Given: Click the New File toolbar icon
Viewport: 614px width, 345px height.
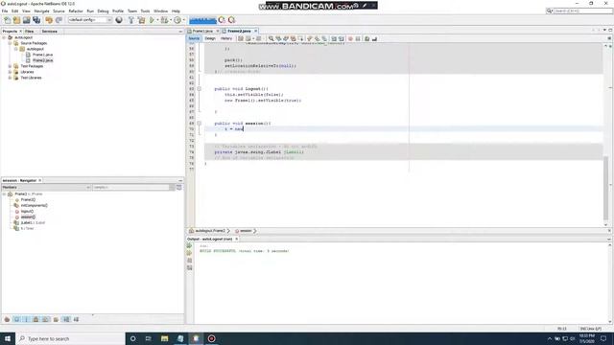Looking at the screenshot, I should pos(8,20).
